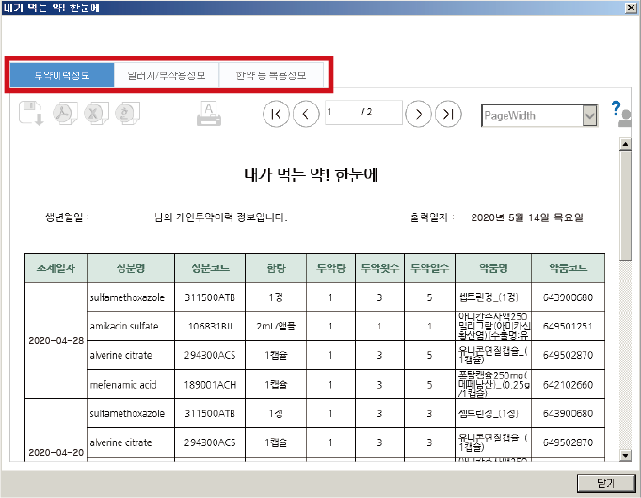Image resolution: width=641 pixels, height=498 pixels.
Task: Export the report as Hangul document
Action: [127, 113]
